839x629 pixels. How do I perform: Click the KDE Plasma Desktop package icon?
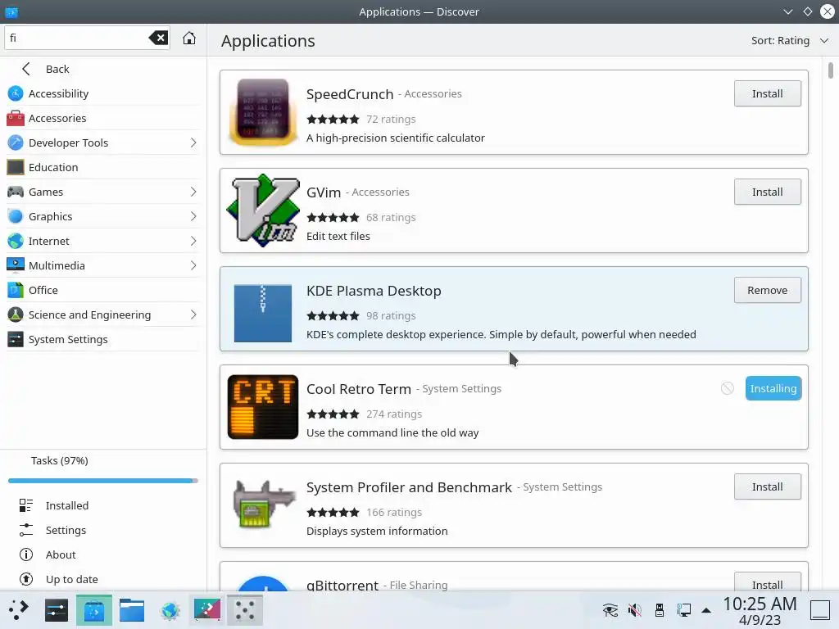tap(263, 314)
